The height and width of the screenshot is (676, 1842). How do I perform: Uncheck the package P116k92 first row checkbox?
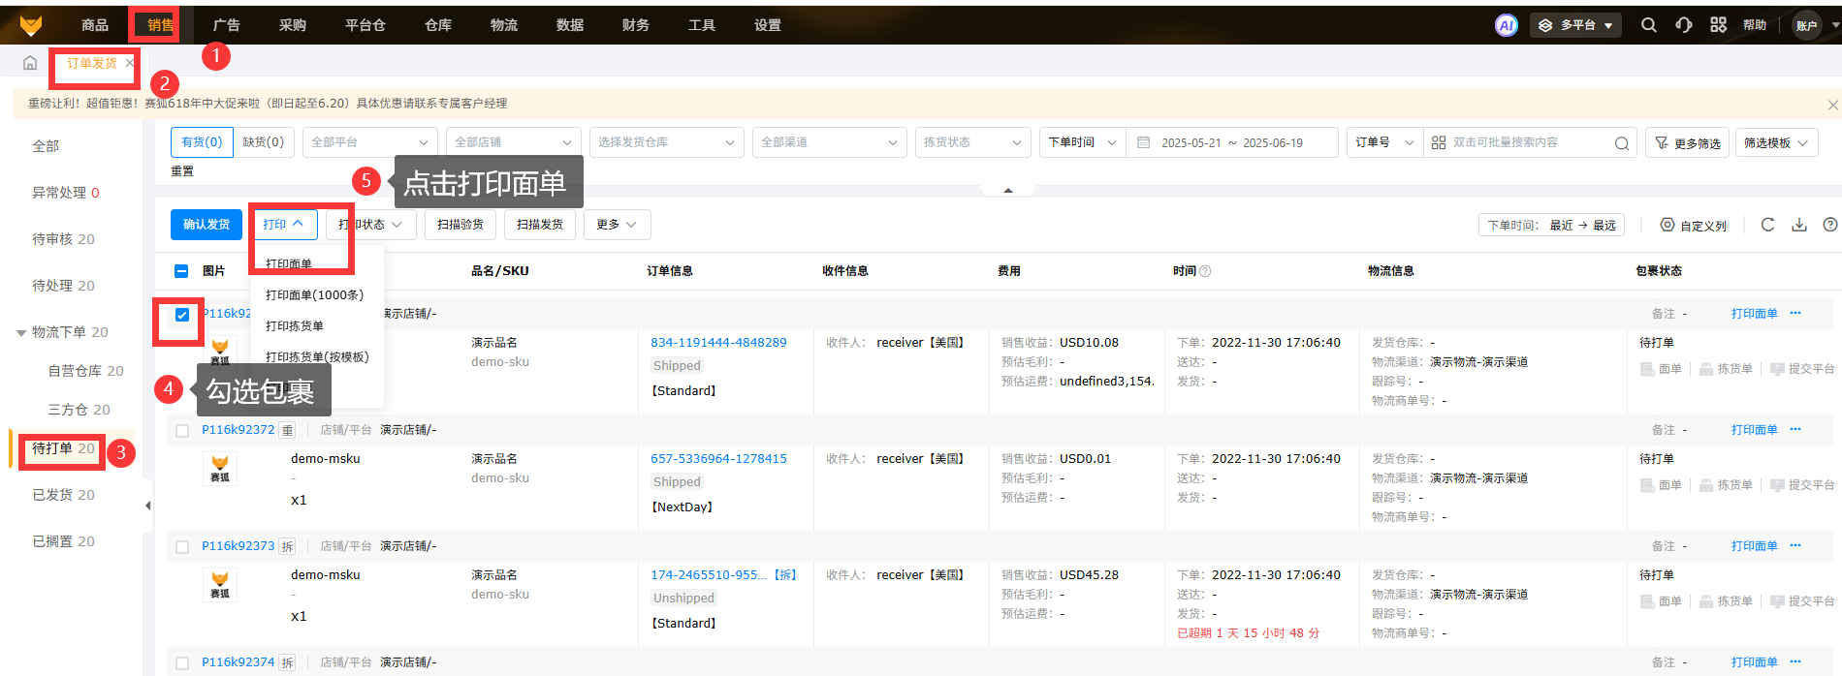181,315
